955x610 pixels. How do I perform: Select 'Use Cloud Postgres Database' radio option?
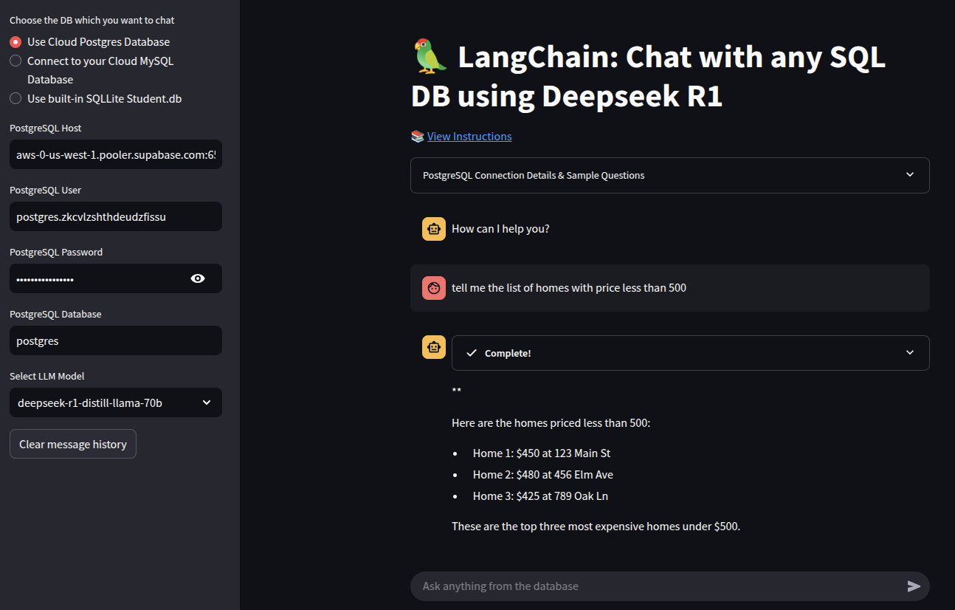15,42
